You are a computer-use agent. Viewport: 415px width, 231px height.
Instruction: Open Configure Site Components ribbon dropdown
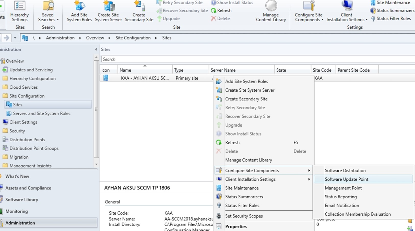[x=309, y=11]
